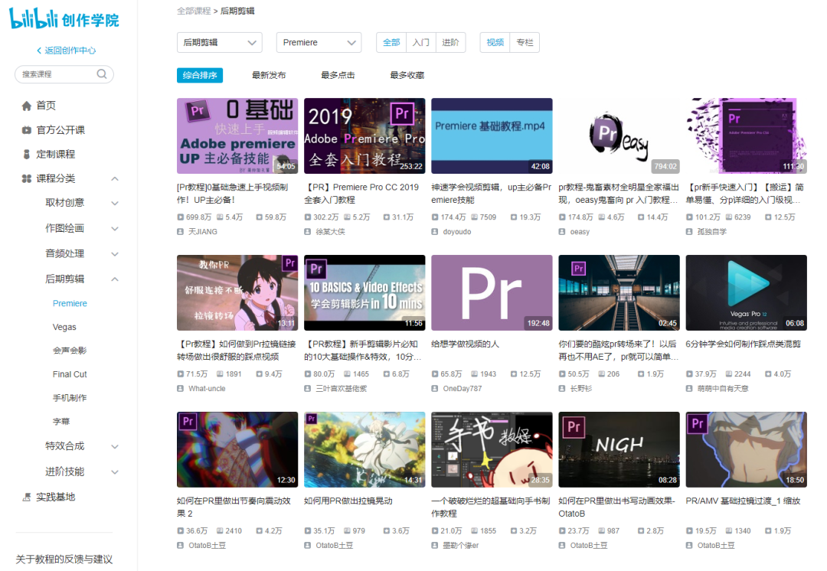Viewport: 827px width, 571px height.
Task: Expand the 特效合成 category
Action: [x=114, y=446]
